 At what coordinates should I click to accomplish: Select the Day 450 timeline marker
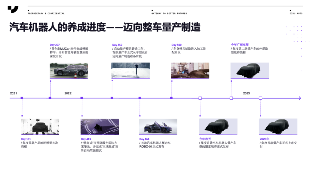(x=112, y=98)
